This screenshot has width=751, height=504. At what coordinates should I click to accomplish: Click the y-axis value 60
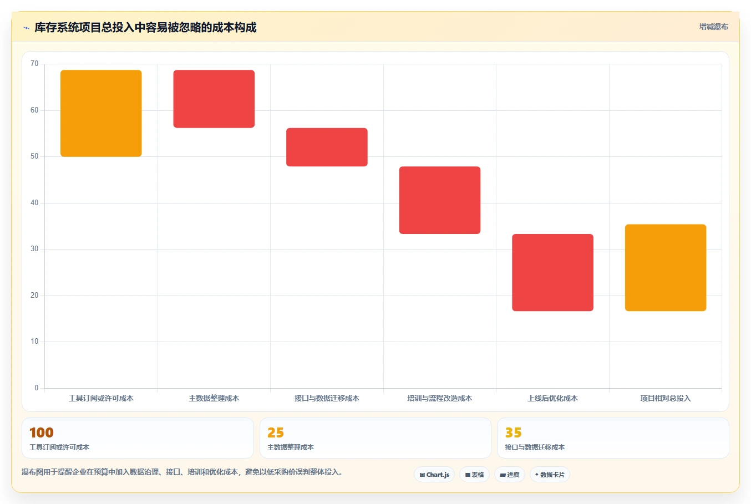34,110
